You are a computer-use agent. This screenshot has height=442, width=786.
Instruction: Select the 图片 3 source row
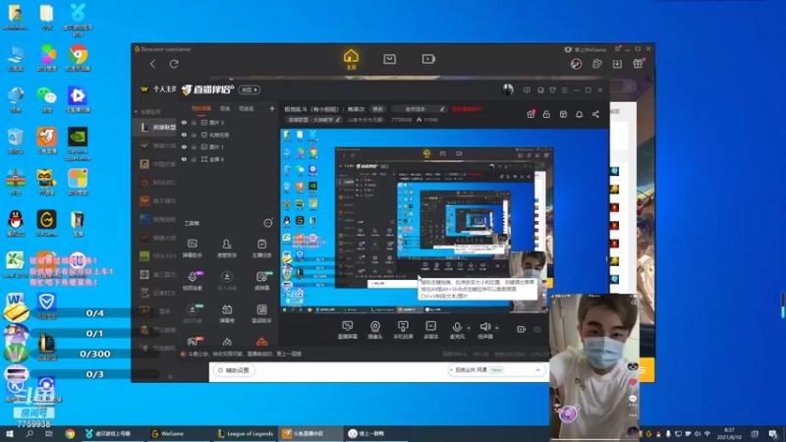point(228,122)
